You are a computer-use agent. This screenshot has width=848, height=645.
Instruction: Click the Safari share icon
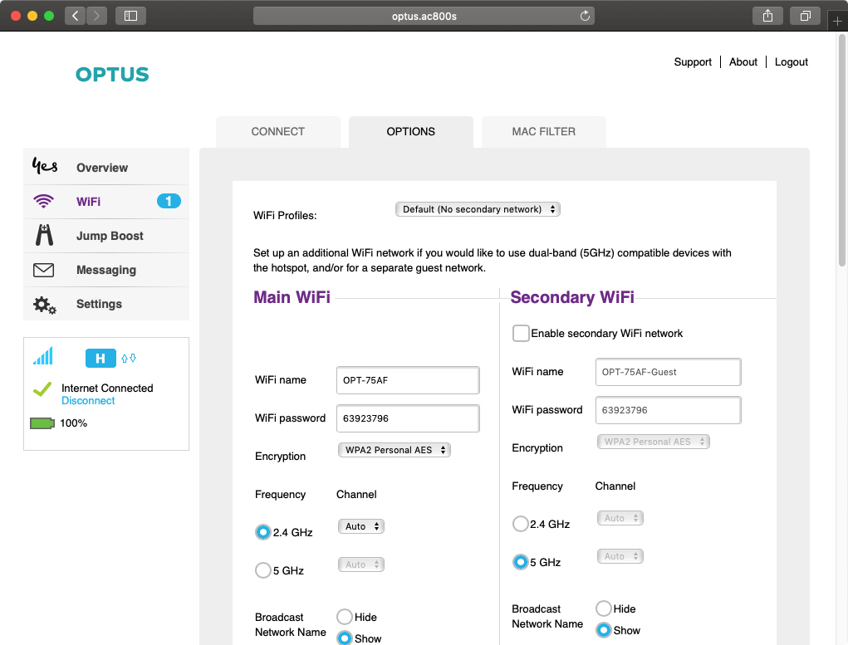coord(767,16)
